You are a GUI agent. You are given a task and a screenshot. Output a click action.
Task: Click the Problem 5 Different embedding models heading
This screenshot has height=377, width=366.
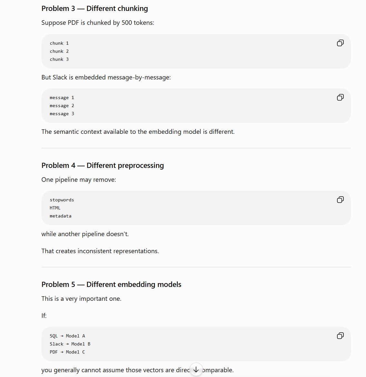(111, 284)
